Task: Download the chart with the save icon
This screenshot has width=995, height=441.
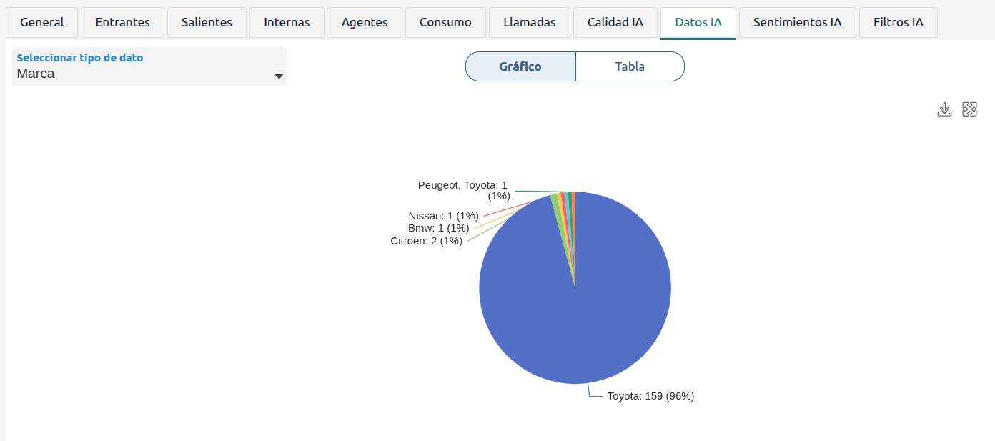Action: pos(944,109)
